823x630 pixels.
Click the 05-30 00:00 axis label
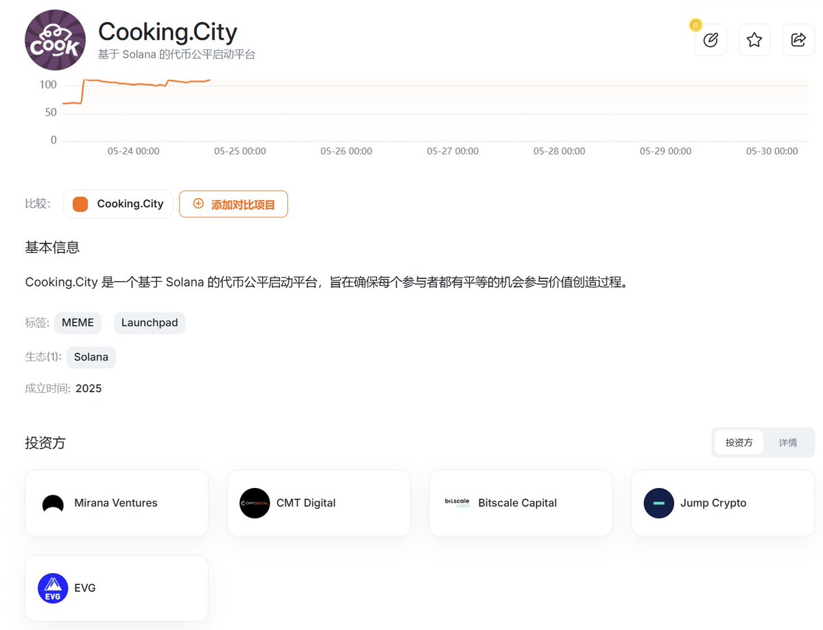(x=772, y=151)
